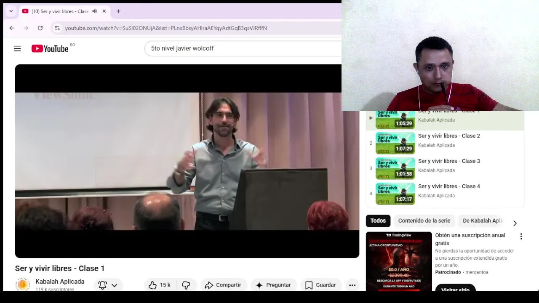539x303 pixels.
Task: Mute the tab's audio speaker icon
Action: (95, 11)
